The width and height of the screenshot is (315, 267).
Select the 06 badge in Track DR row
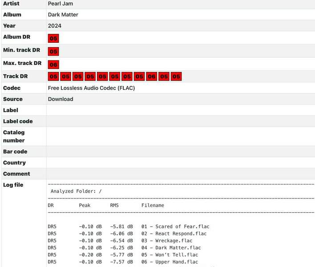[151, 77]
